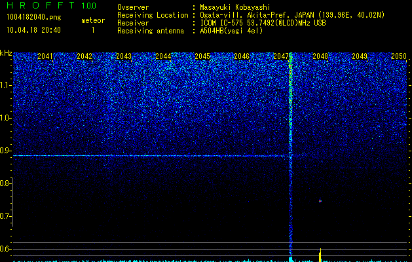Click the 2042 time marker

[x=84, y=56]
